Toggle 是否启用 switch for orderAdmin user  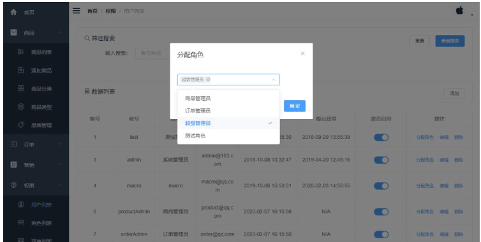[381, 234]
